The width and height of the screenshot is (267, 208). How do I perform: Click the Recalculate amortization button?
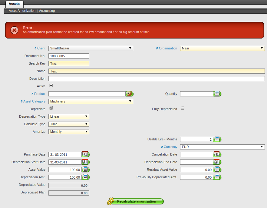tap(135, 201)
